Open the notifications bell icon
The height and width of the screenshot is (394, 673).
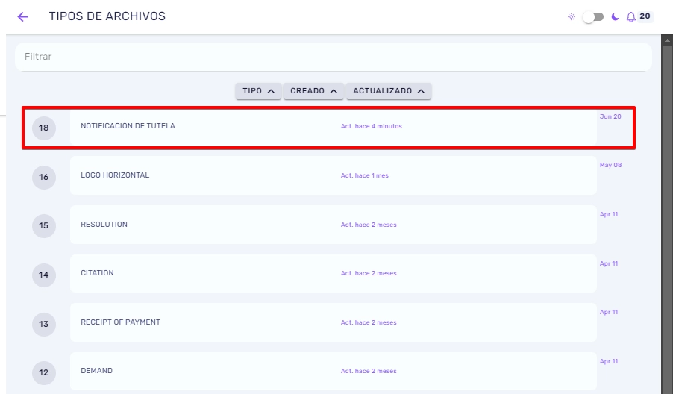pyautogui.click(x=630, y=16)
